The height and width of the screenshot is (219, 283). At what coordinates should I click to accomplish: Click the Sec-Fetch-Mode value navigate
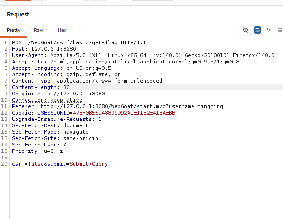click(x=76, y=132)
